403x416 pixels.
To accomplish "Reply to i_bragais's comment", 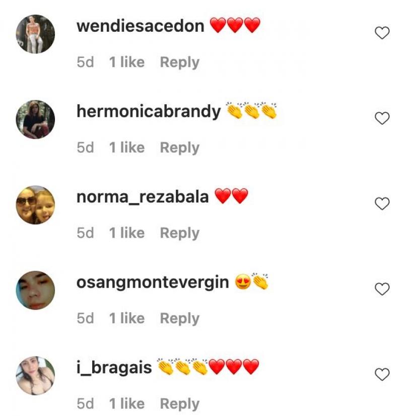I will click(x=180, y=404).
